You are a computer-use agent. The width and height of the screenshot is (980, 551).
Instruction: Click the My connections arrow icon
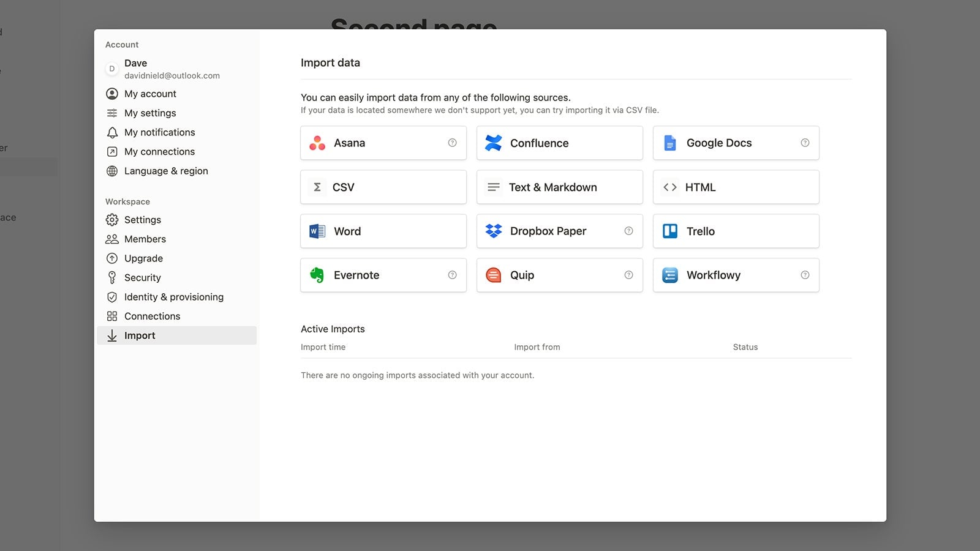pos(112,152)
